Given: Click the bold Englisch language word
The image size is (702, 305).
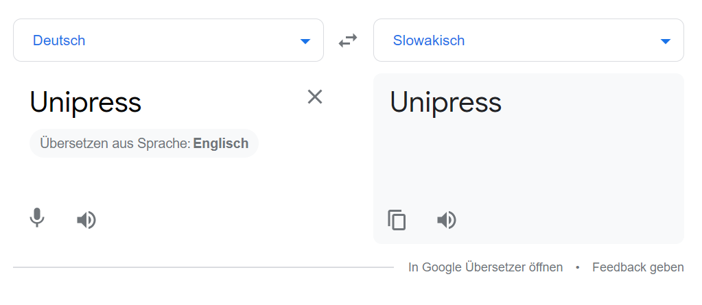Looking at the screenshot, I should pyautogui.click(x=221, y=143).
